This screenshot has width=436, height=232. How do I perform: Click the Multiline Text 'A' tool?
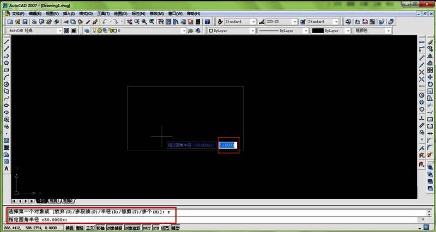[6, 168]
